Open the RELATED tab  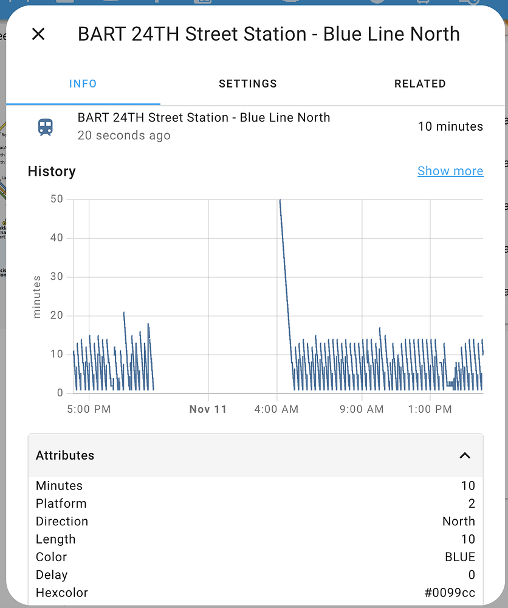tap(420, 84)
